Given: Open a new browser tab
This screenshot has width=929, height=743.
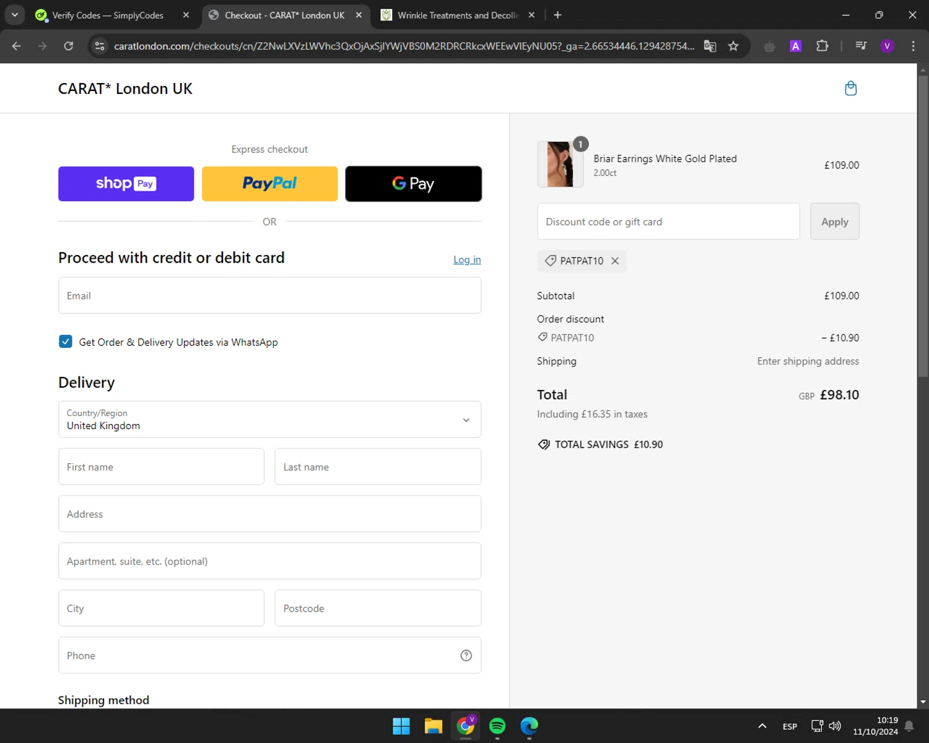Looking at the screenshot, I should click(x=557, y=15).
